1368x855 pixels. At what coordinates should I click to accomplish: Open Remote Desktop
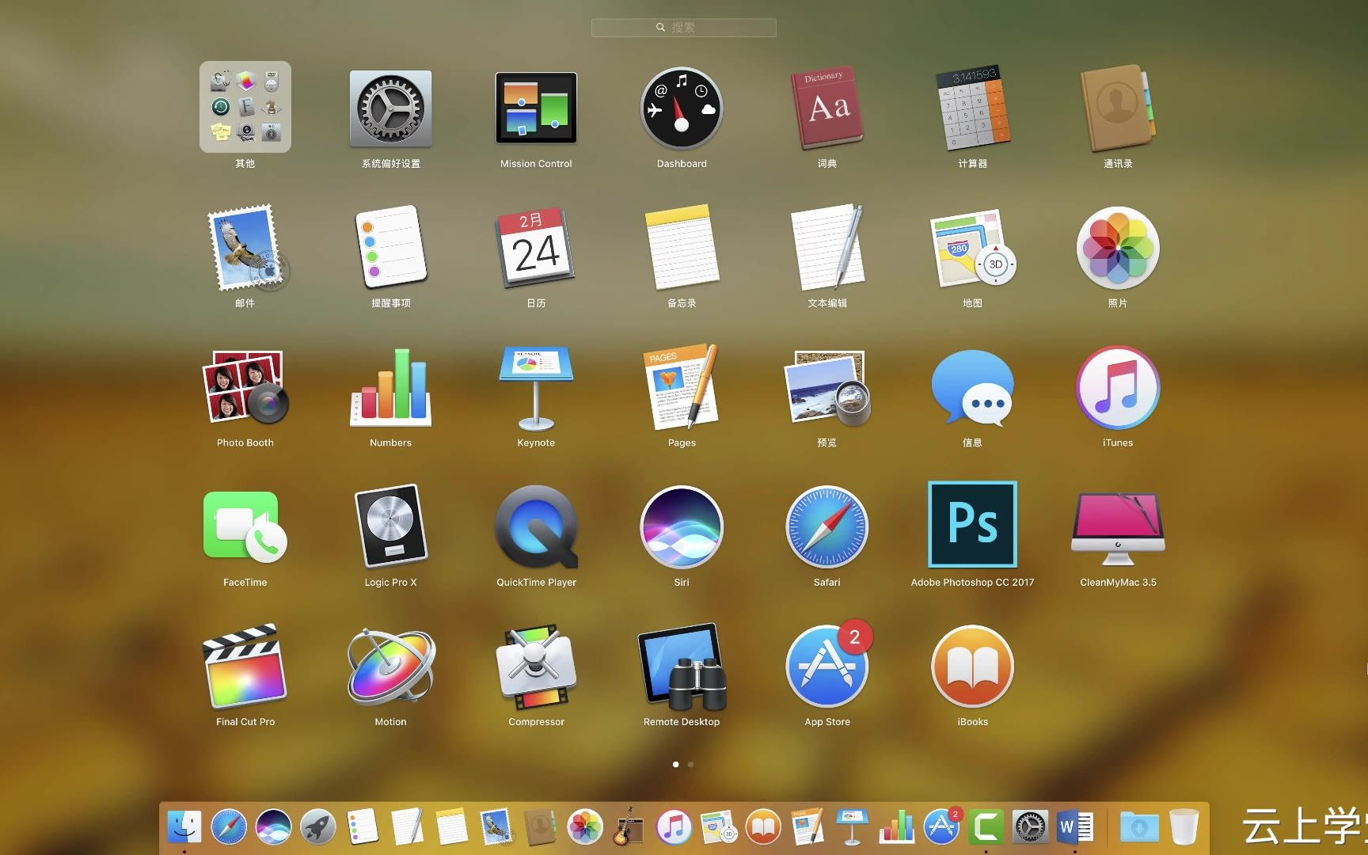point(682,667)
